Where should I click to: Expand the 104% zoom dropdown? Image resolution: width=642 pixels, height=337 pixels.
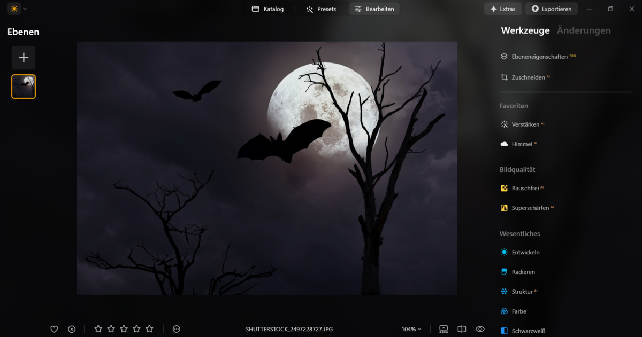click(411, 329)
